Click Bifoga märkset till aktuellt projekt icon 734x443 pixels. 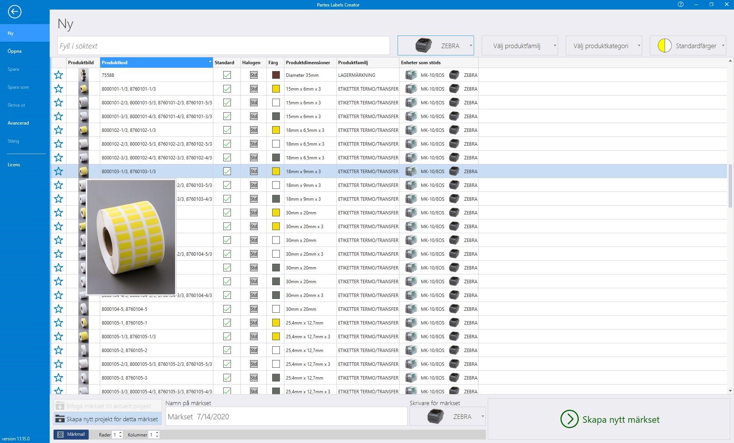pos(60,406)
